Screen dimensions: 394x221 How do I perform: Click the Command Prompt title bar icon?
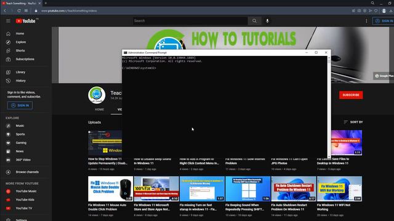[125, 53]
